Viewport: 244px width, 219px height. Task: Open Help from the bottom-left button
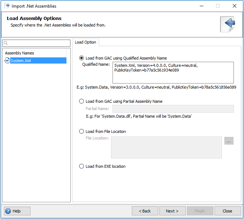point(17,211)
